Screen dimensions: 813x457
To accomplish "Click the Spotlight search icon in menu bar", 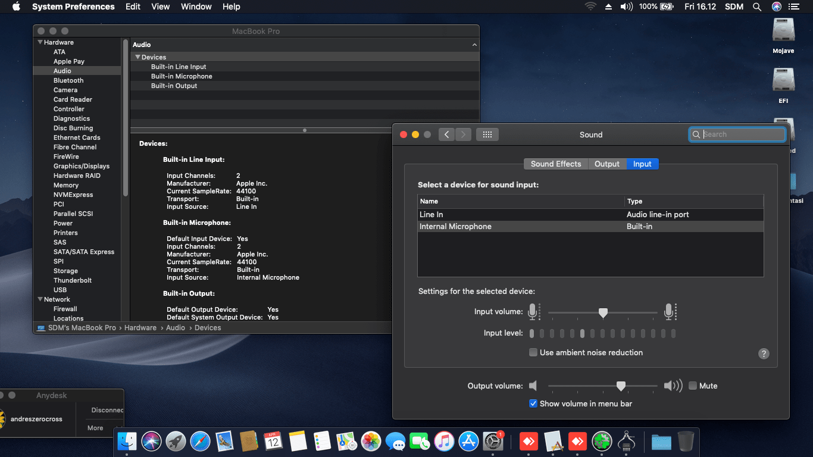I will point(756,7).
